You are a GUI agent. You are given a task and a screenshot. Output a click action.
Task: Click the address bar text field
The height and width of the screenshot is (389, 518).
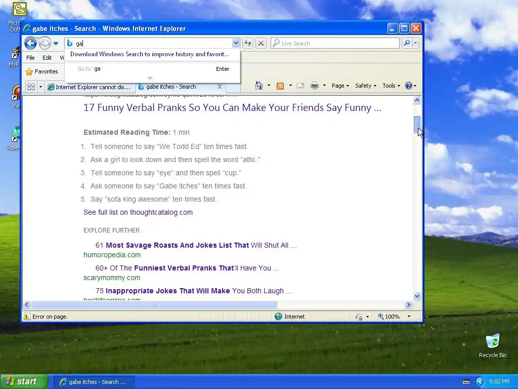coord(152,44)
